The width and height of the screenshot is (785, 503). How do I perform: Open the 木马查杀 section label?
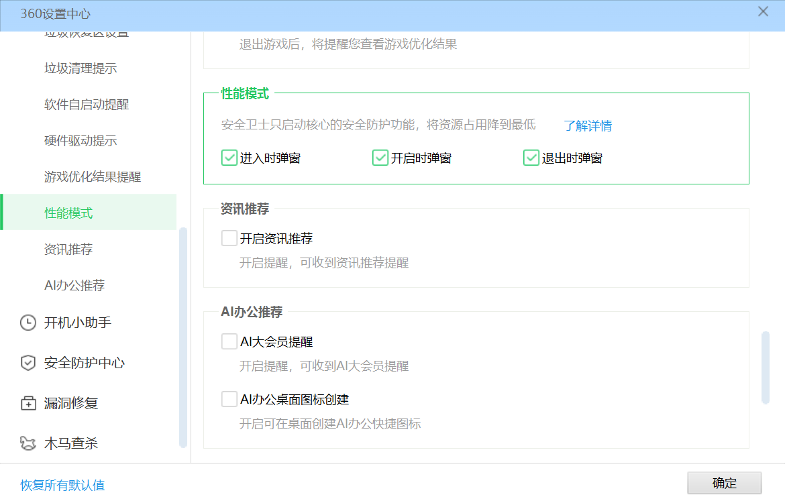[x=71, y=443]
